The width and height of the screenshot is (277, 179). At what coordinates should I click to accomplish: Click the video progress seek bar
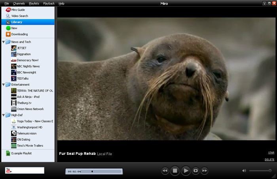101,171
